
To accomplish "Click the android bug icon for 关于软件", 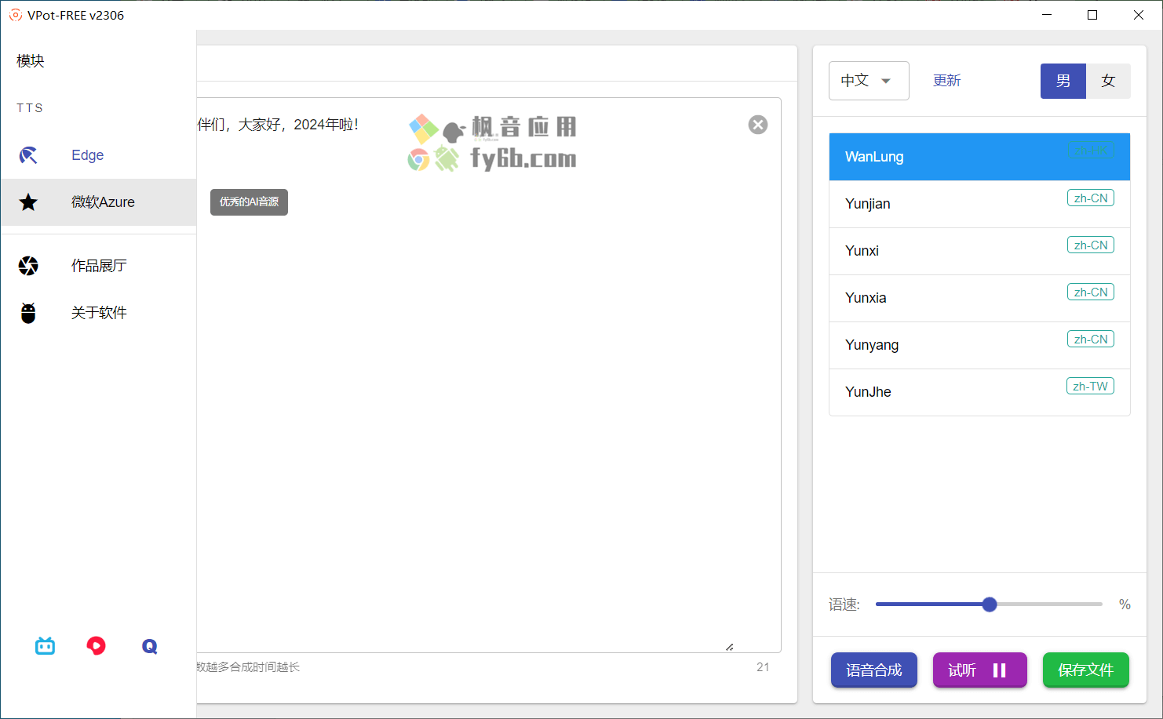I will (28, 313).
